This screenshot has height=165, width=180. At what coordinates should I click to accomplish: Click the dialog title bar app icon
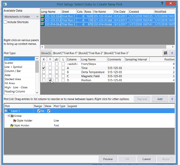[5, 4]
